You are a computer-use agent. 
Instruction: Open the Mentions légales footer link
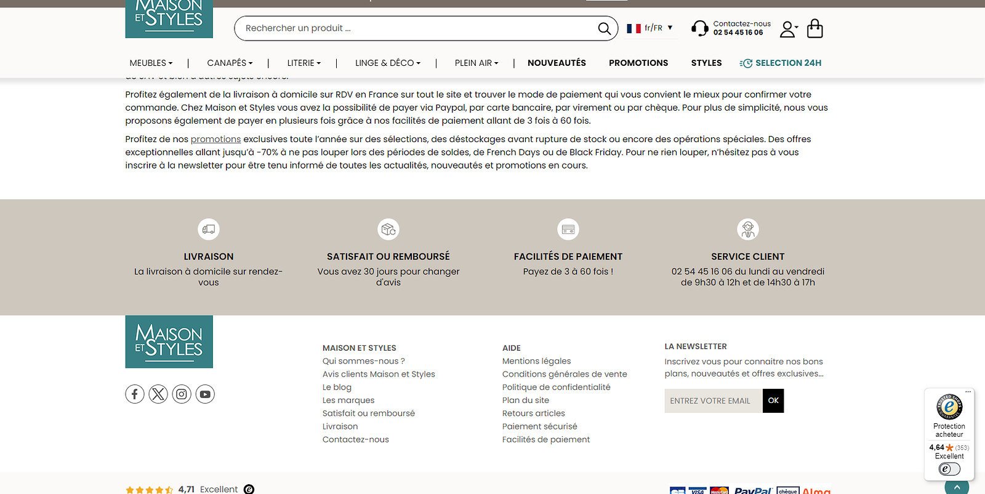tap(536, 361)
